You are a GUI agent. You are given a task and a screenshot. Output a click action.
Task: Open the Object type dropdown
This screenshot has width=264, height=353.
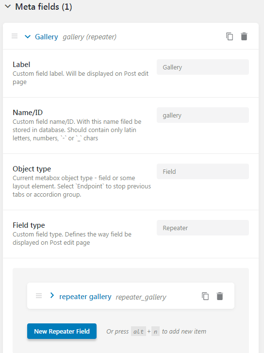pos(203,171)
